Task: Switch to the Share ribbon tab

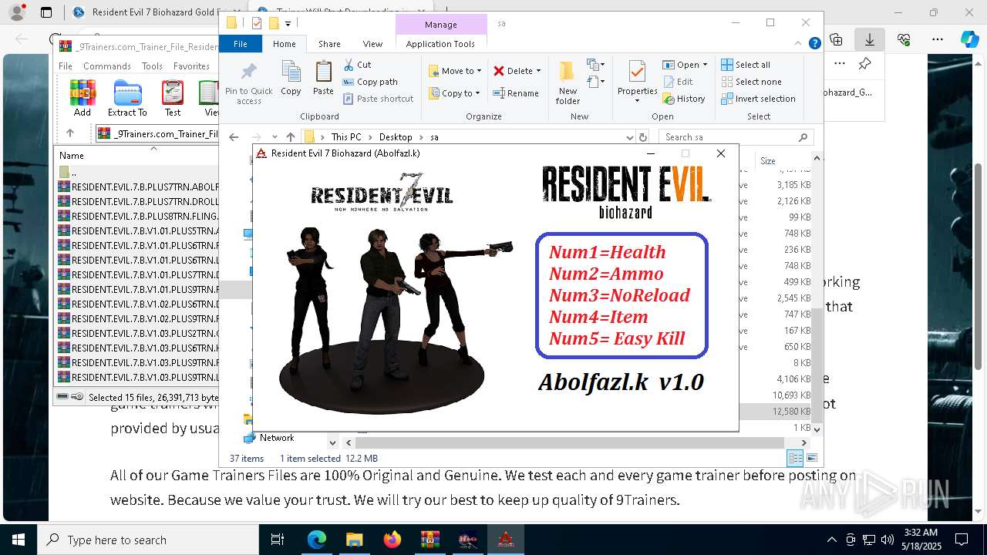Action: point(329,44)
